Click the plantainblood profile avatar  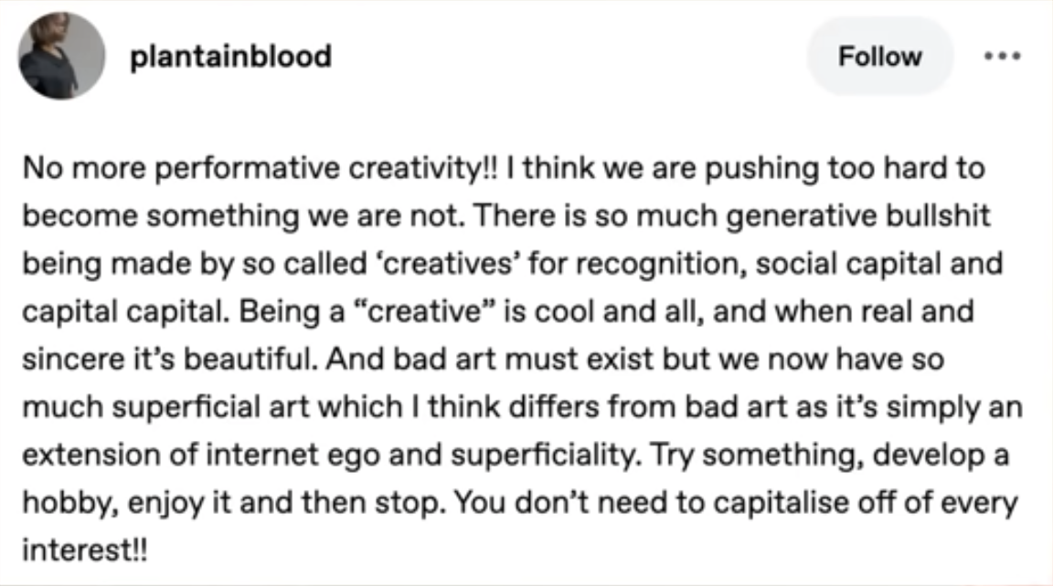62,56
